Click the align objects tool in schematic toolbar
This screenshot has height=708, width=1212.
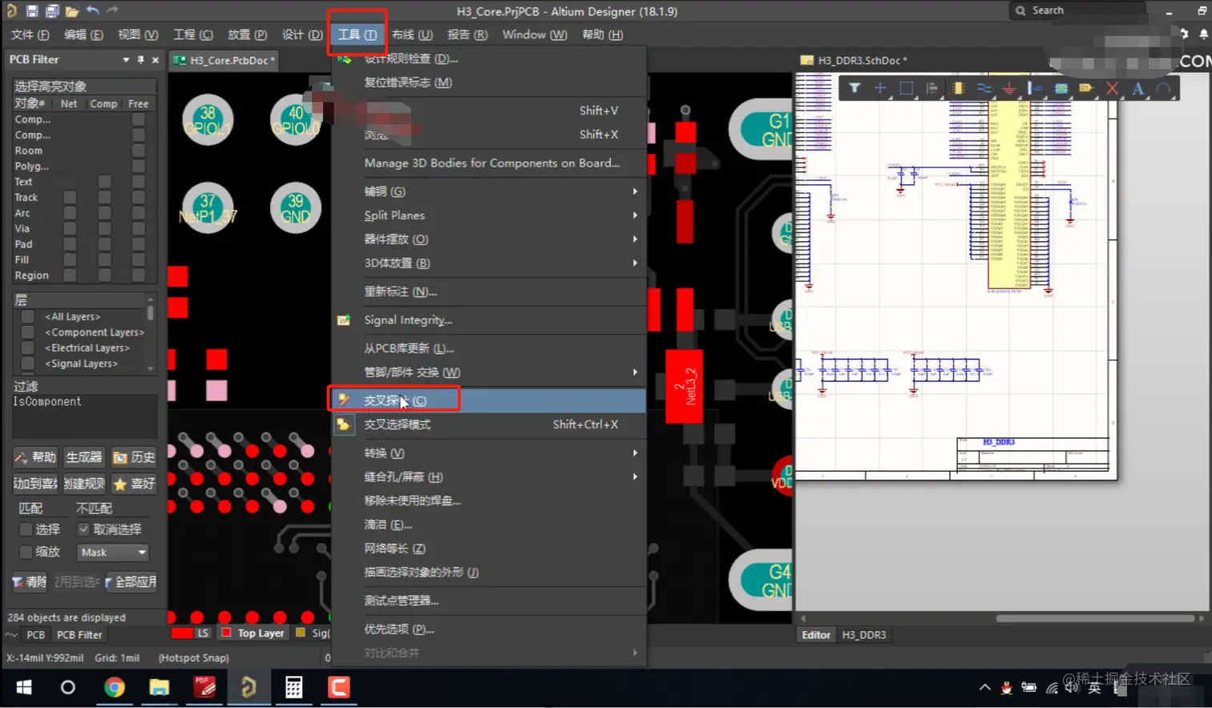click(x=931, y=88)
